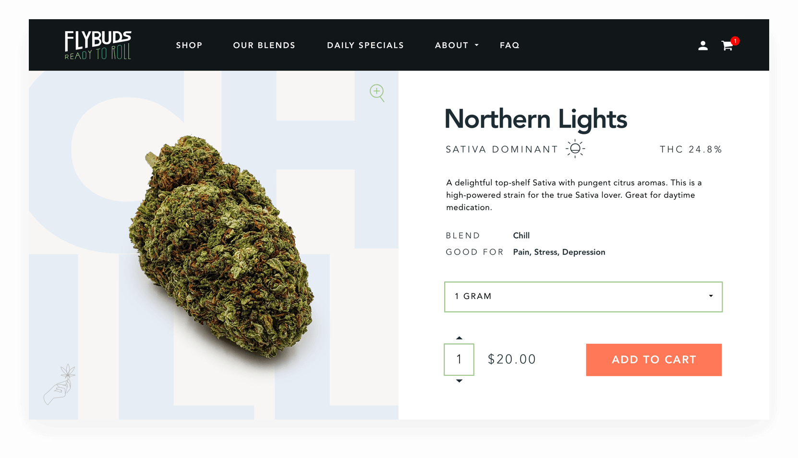Open the user account icon

703,46
